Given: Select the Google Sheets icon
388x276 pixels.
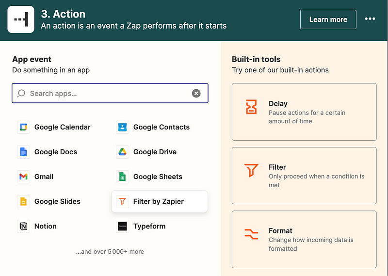Looking at the screenshot, I should [x=123, y=177].
